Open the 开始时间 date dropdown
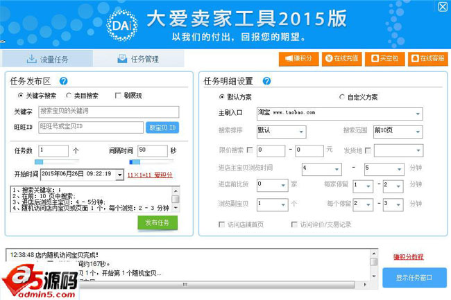The width and height of the screenshot is (451, 300). pyautogui.click(x=119, y=175)
